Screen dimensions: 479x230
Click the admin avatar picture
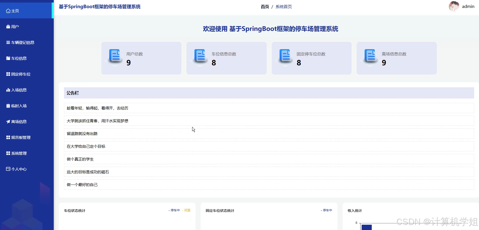click(x=454, y=6)
